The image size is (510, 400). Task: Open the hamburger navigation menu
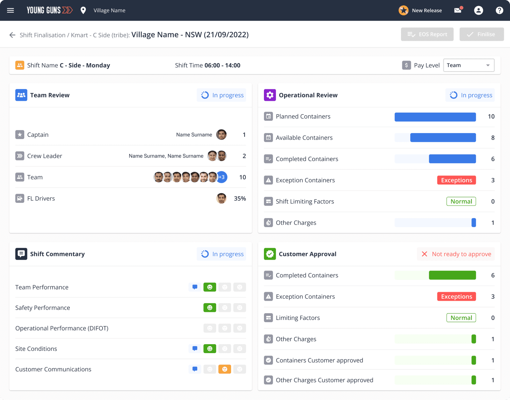(x=11, y=11)
